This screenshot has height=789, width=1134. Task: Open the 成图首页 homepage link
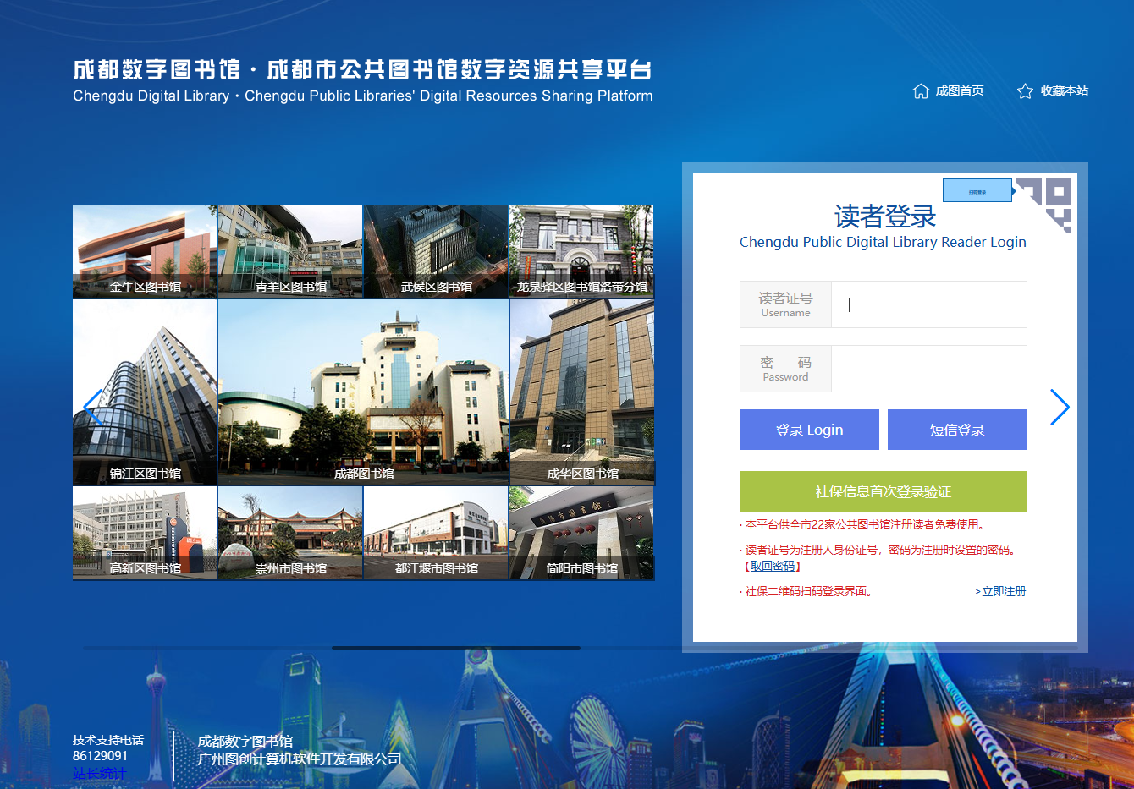pos(959,90)
